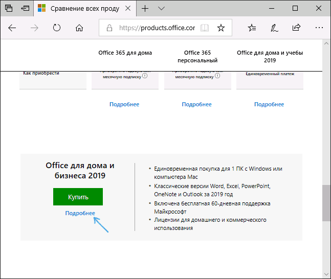Screen dimensions: 331x279
Task: Open a new tab with plus icon
Action: (x=145, y=9)
